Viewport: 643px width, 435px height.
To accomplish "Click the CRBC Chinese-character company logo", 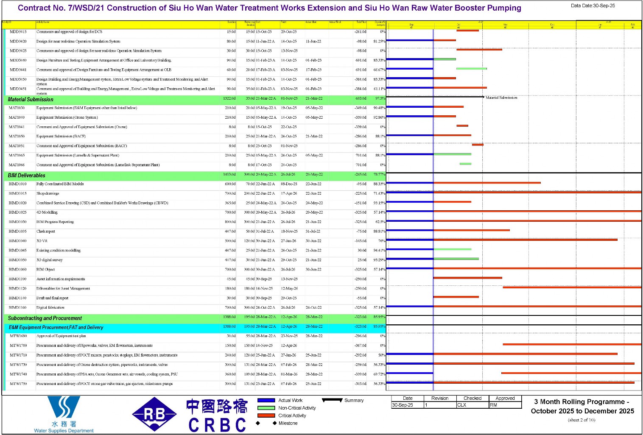I will (217, 415).
